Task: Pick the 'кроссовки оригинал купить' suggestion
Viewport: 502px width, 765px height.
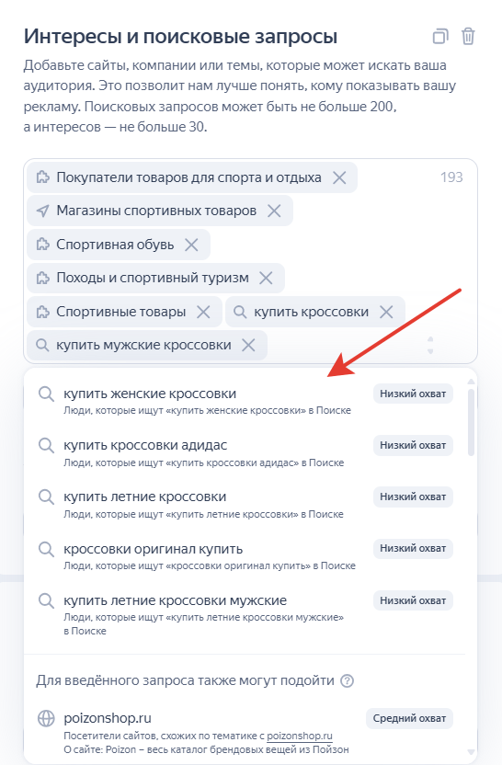Action: (x=245, y=556)
